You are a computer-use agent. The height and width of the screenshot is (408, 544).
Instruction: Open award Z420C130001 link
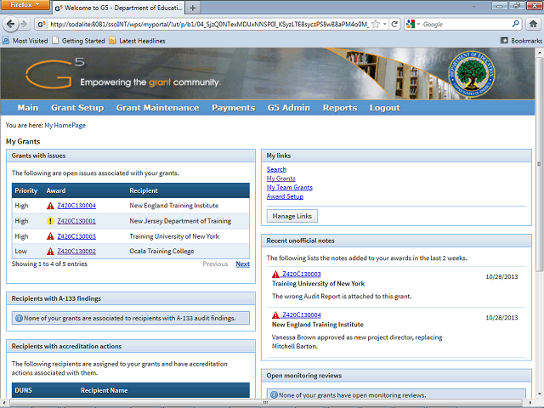pos(76,221)
